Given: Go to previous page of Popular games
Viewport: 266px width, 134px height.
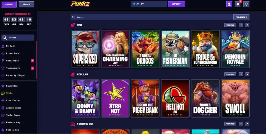Looking at the screenshot, I should coord(241,74).
